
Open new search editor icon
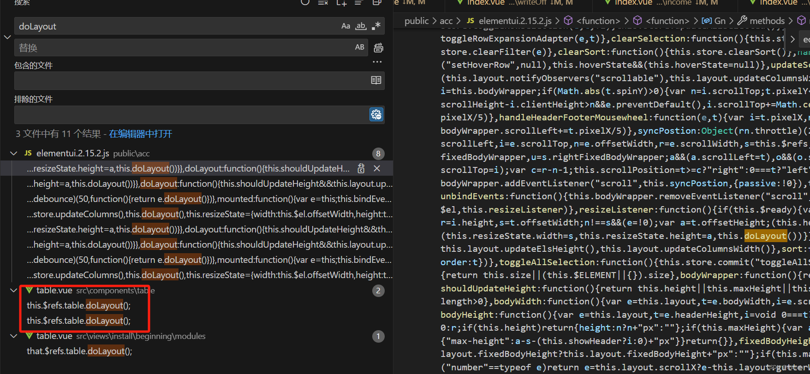(341, 2)
